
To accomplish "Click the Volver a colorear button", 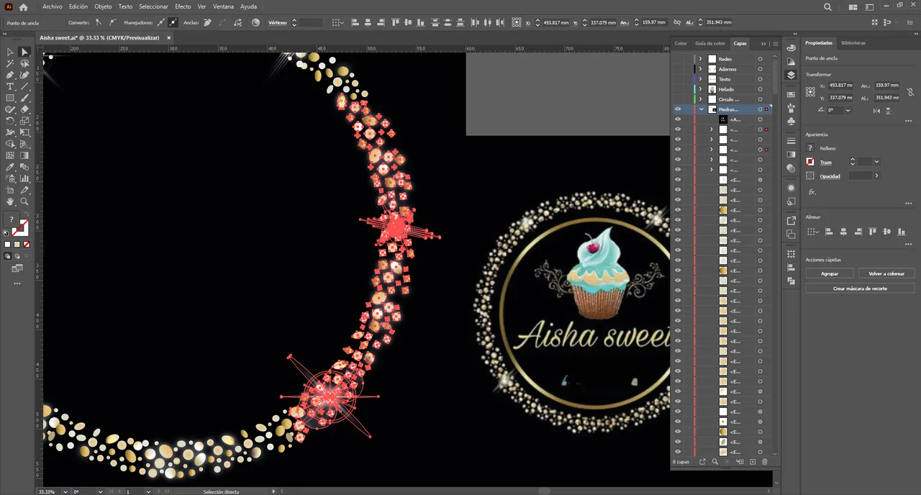I will pos(886,273).
